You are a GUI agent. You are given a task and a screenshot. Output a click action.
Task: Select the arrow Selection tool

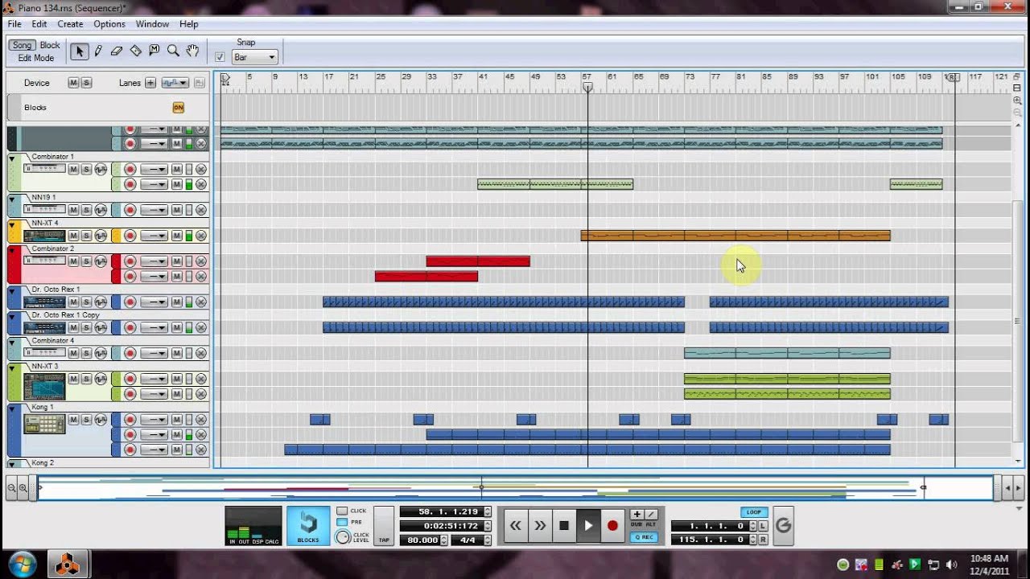pos(79,51)
